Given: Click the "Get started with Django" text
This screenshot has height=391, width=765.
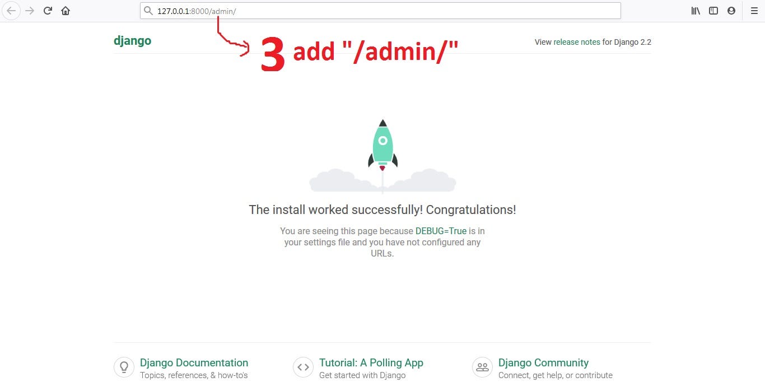Looking at the screenshot, I should [x=362, y=375].
